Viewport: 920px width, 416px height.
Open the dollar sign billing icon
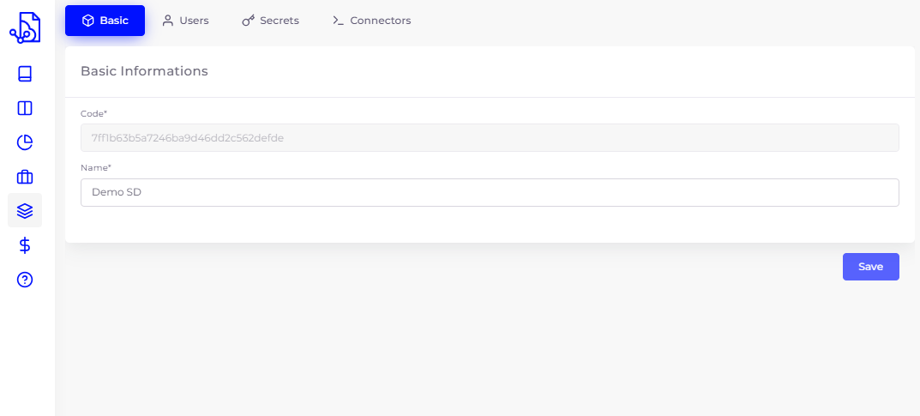(x=25, y=245)
